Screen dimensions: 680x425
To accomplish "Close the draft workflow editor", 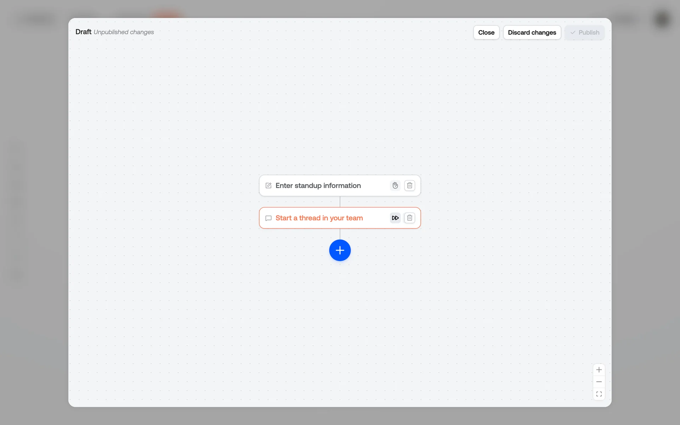I will [x=486, y=33].
